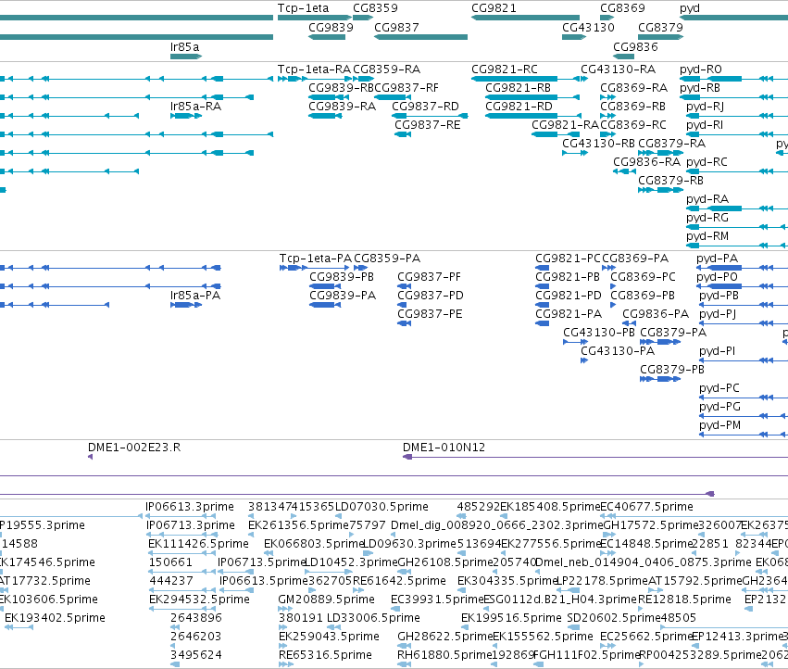Click protein CG8369-PA
Screen dimensions: 788x669
635,258
